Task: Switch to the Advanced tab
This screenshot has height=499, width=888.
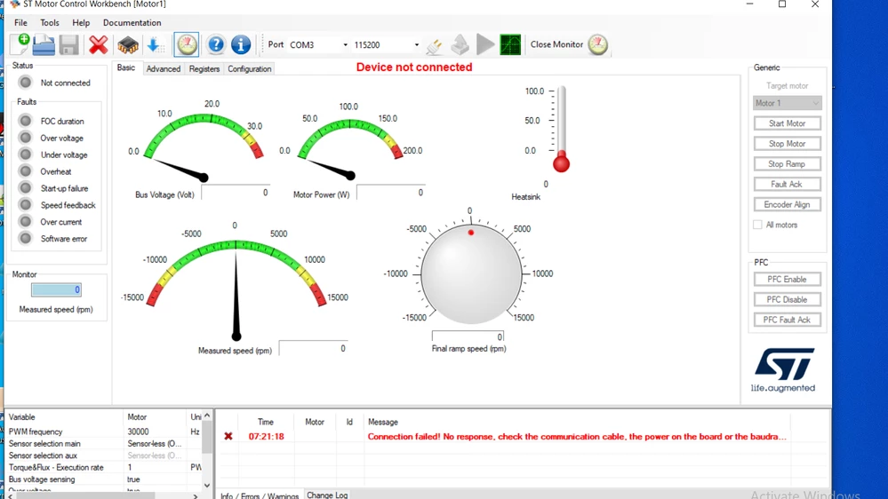Action: click(x=163, y=68)
